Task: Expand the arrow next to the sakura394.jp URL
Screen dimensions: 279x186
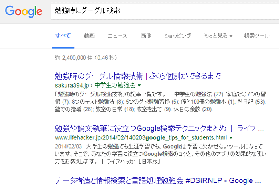Action: tap(139, 85)
